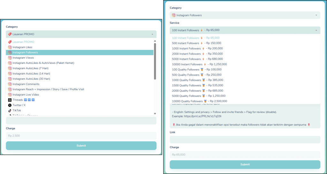Click the Threads icon in category list
Viewport: 327px width, 174px height.
click(x=10, y=100)
